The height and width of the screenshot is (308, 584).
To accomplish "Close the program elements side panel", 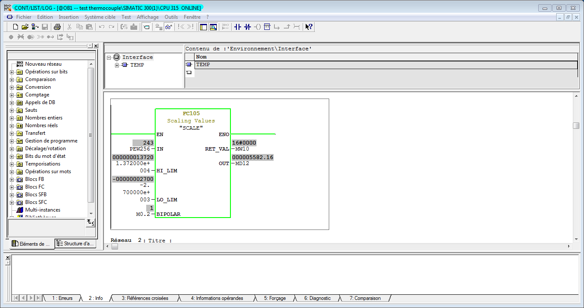I will click(x=96, y=46).
